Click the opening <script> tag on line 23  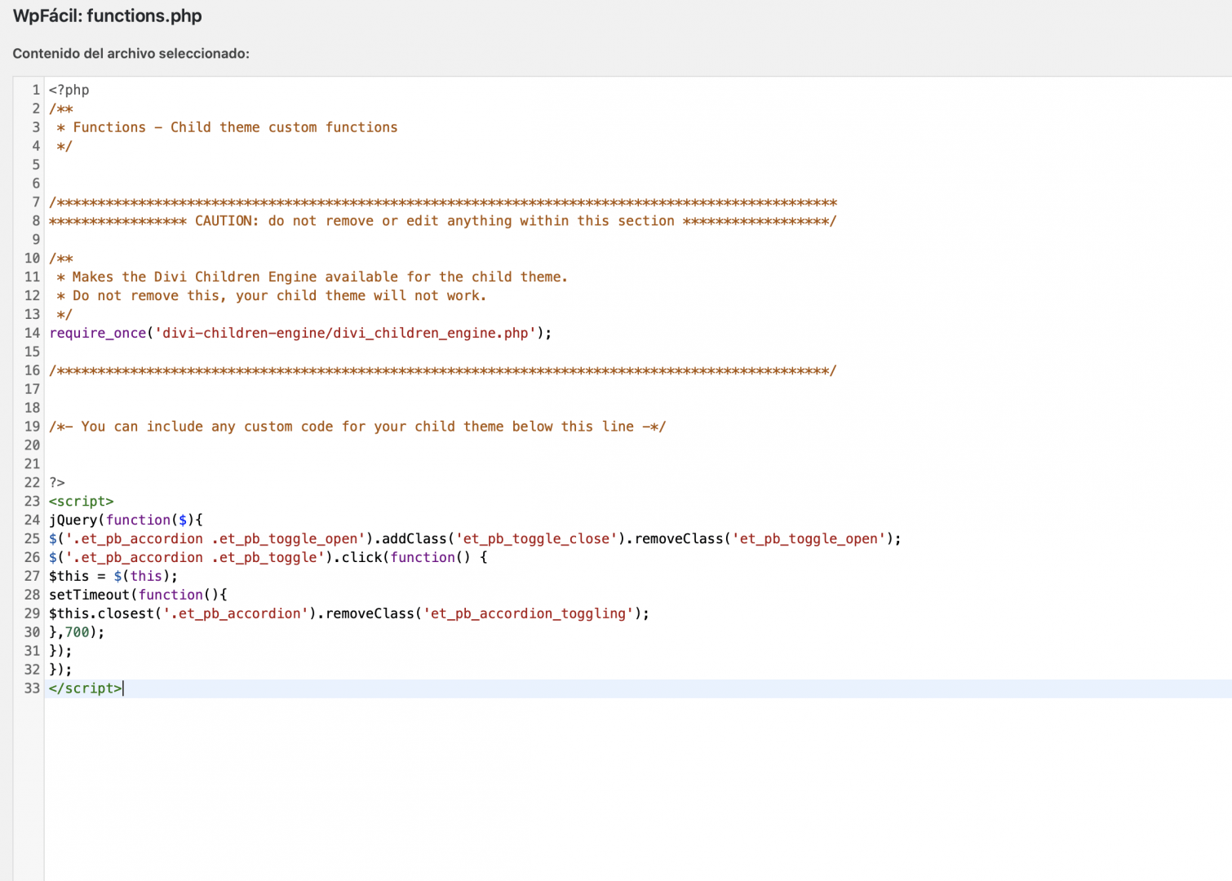tap(82, 502)
